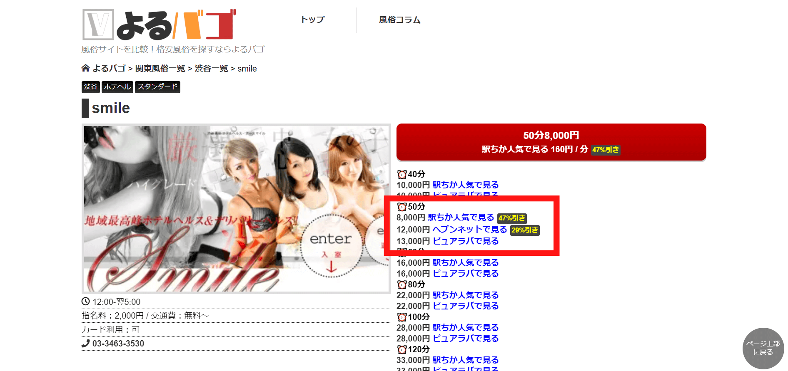This screenshot has height=371, width=788.
Task: Open the 風俗コラム menu item
Action: (399, 20)
